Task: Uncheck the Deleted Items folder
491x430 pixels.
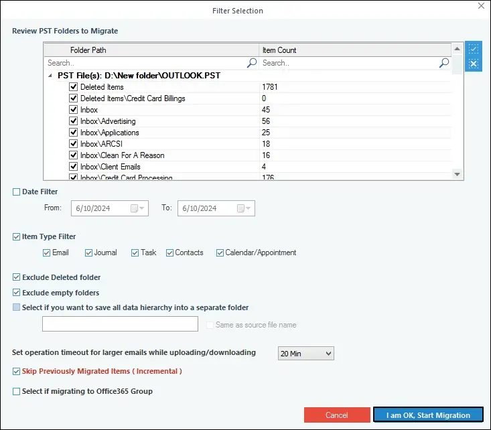Action: 73,87
